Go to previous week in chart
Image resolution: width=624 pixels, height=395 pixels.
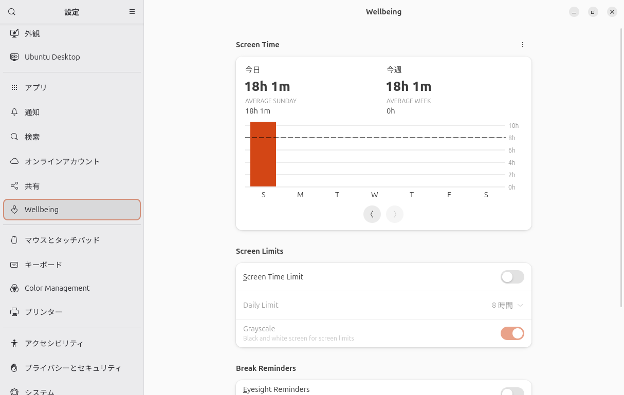(372, 214)
